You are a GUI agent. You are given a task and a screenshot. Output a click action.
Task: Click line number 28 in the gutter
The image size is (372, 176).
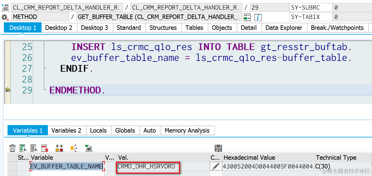click(x=27, y=80)
